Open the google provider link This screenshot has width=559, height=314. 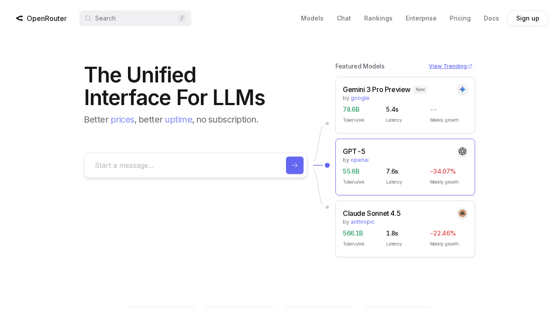click(x=360, y=98)
